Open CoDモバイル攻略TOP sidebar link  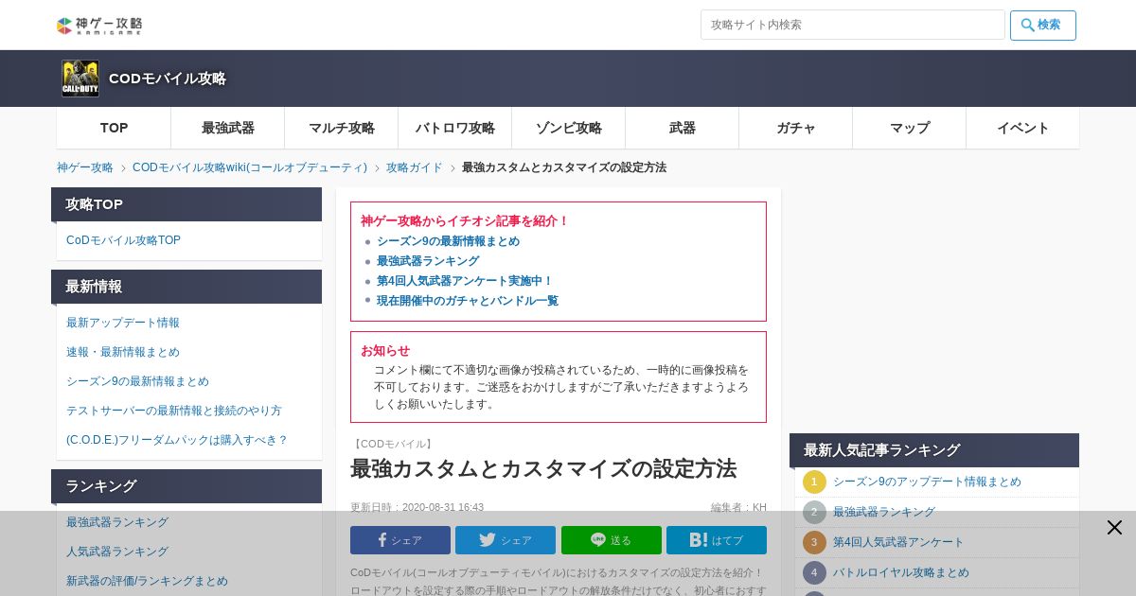(123, 240)
